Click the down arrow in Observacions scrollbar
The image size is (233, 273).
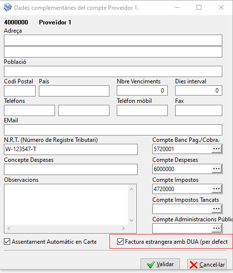point(131,220)
